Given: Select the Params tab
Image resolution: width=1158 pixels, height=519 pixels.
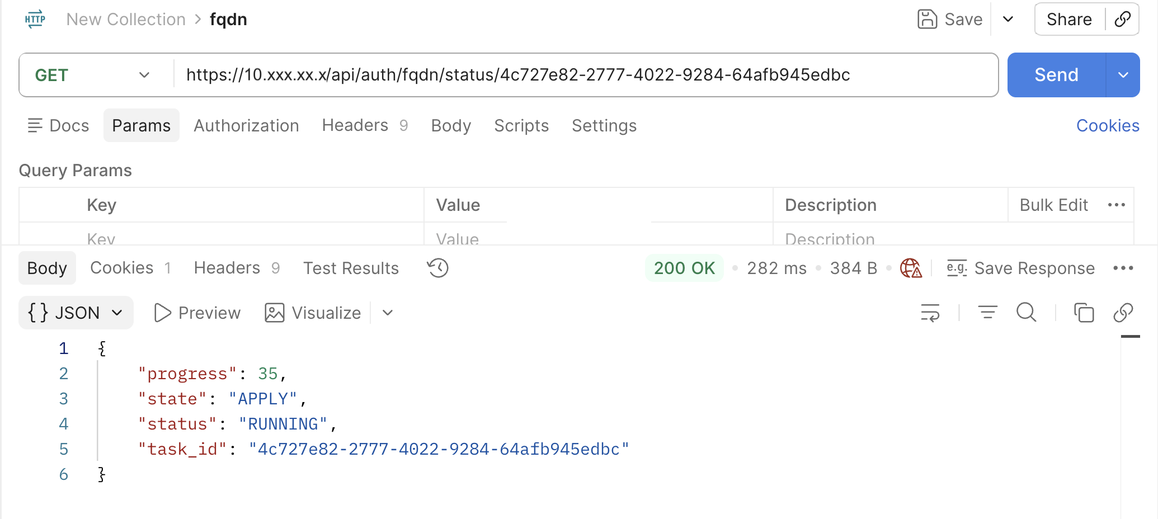Looking at the screenshot, I should (142, 125).
